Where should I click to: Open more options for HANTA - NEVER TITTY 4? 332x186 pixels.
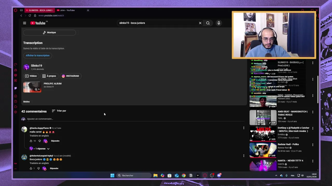coord(313,161)
